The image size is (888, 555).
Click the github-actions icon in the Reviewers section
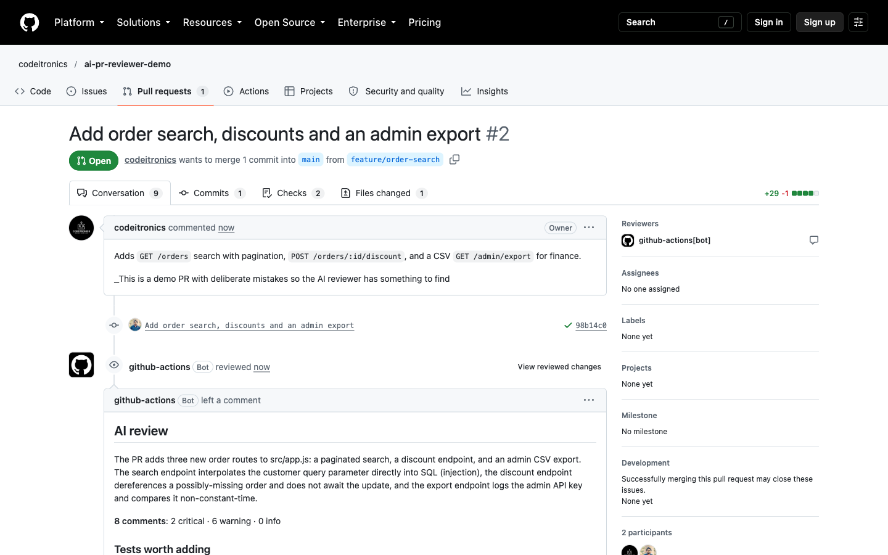(x=628, y=240)
